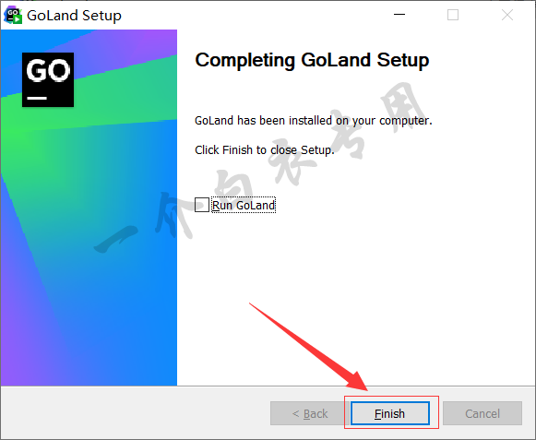Image resolution: width=536 pixels, height=440 pixels.
Task: Maximize the GoLand Setup window
Action: point(453,15)
